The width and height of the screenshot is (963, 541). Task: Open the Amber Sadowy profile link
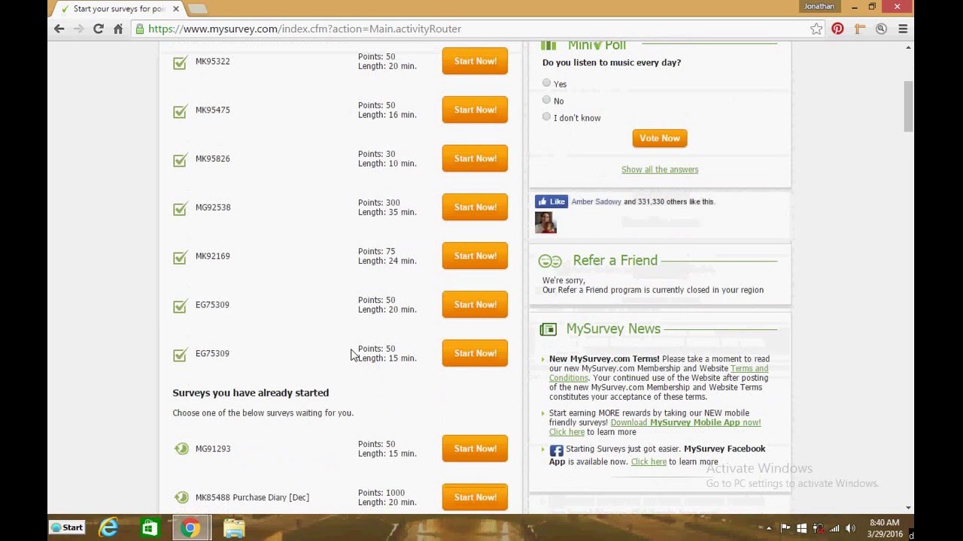[x=597, y=202]
